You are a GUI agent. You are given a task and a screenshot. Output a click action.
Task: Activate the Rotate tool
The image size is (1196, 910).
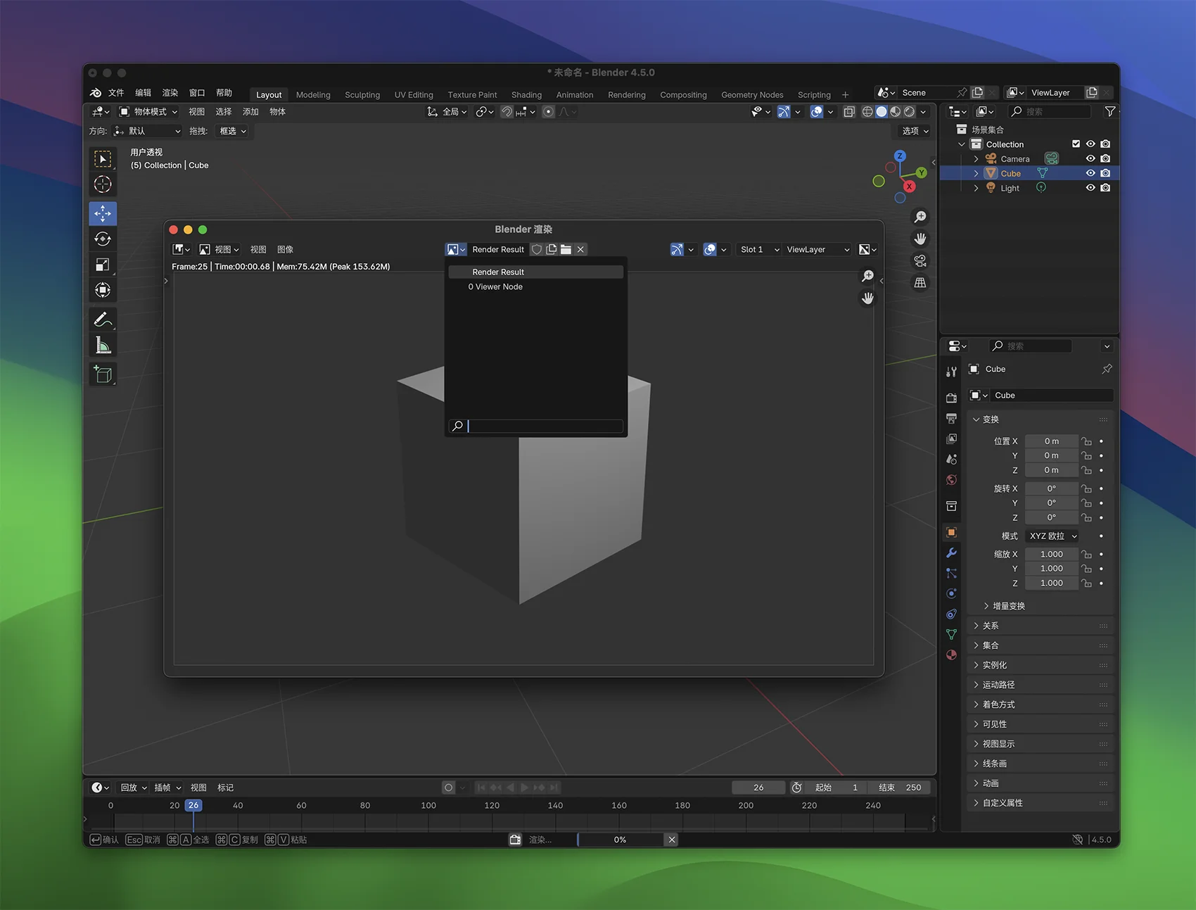point(103,239)
